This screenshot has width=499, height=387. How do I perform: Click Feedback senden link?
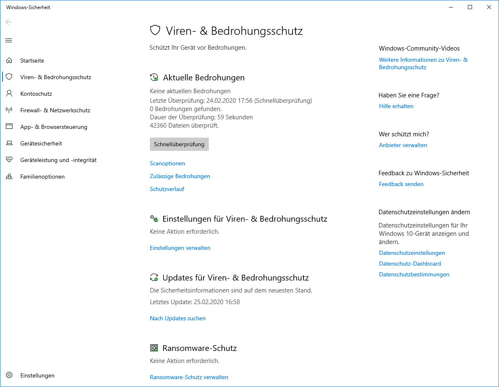401,184
